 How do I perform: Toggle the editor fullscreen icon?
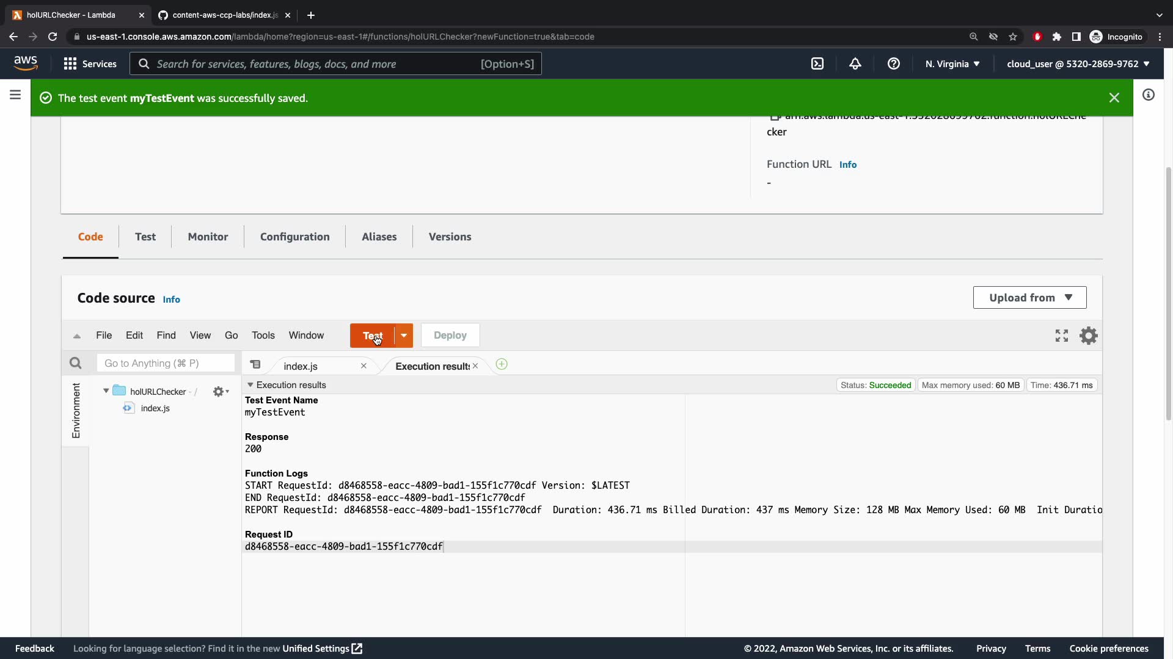1062,336
